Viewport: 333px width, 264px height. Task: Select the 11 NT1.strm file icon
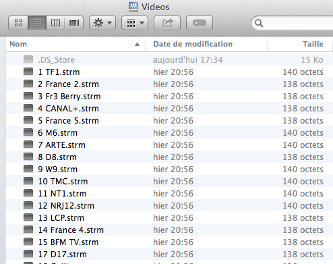[x=28, y=193]
